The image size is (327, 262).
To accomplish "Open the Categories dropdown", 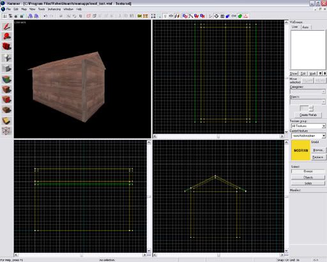I will [x=323, y=92].
